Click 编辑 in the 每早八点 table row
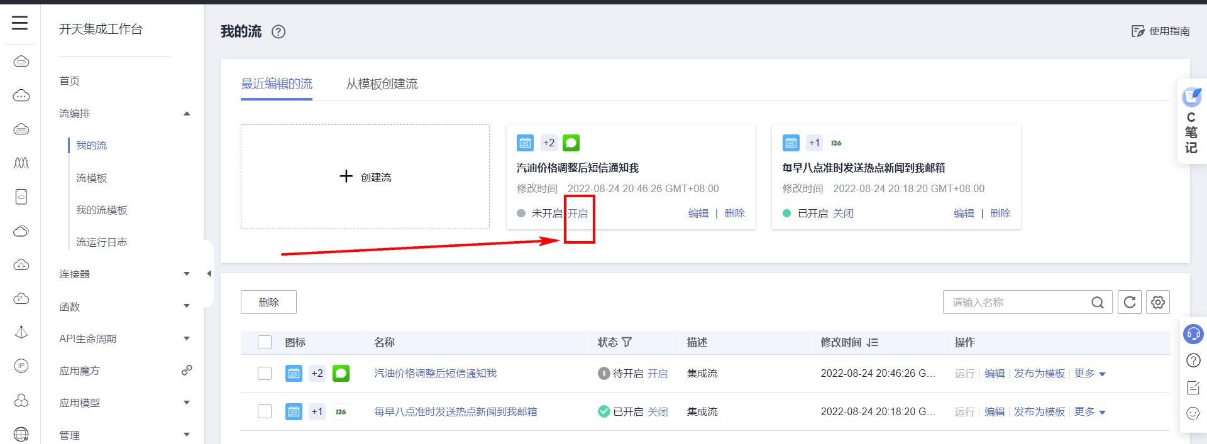 click(x=995, y=411)
